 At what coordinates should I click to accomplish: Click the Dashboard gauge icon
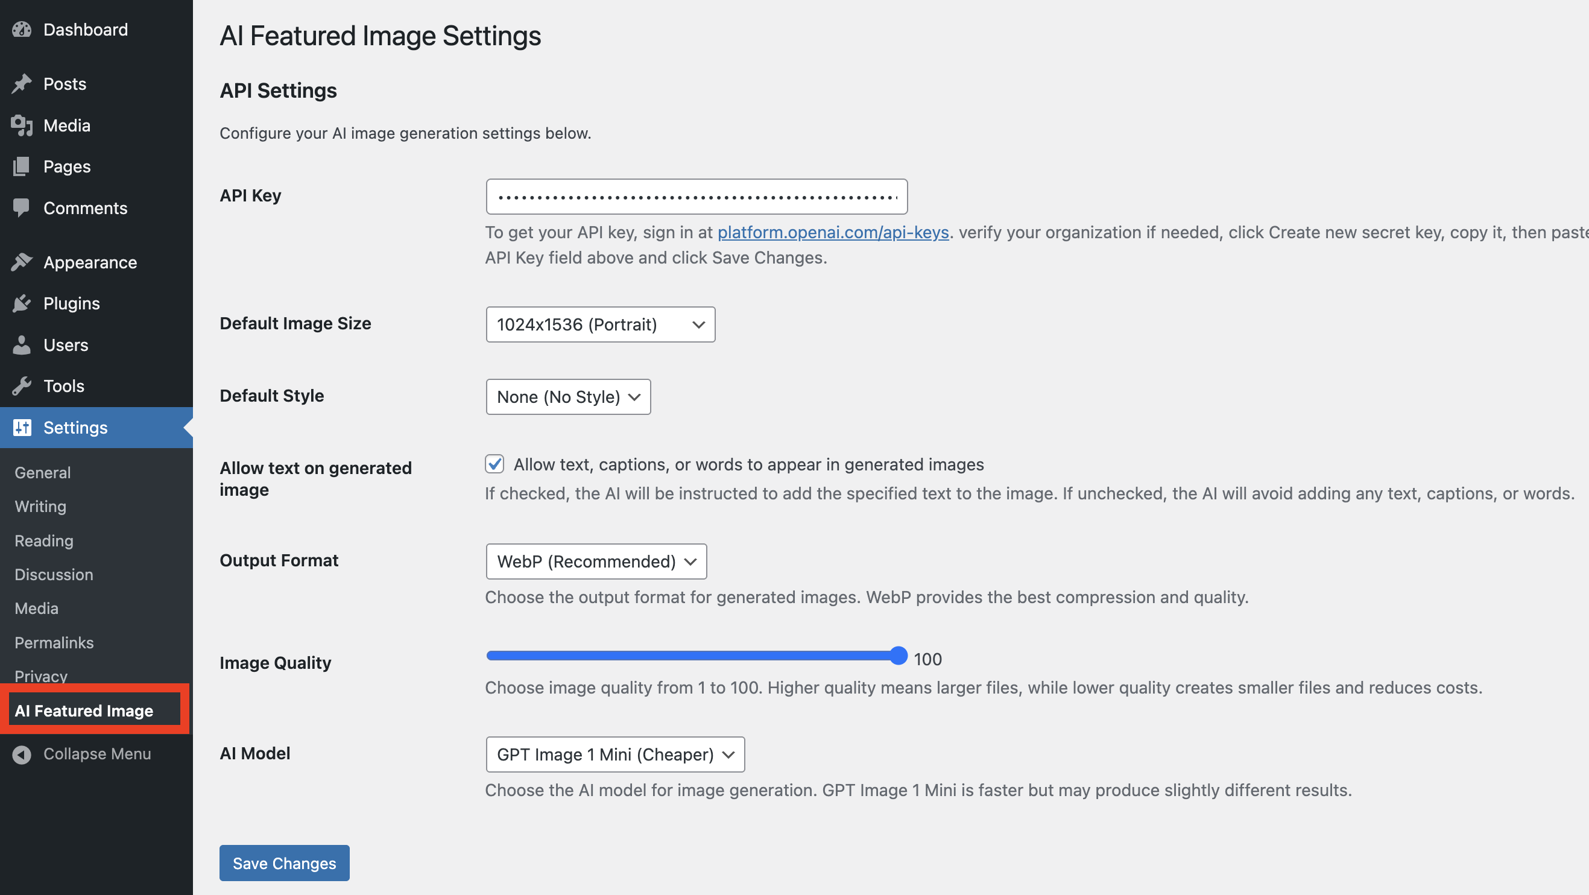(22, 30)
